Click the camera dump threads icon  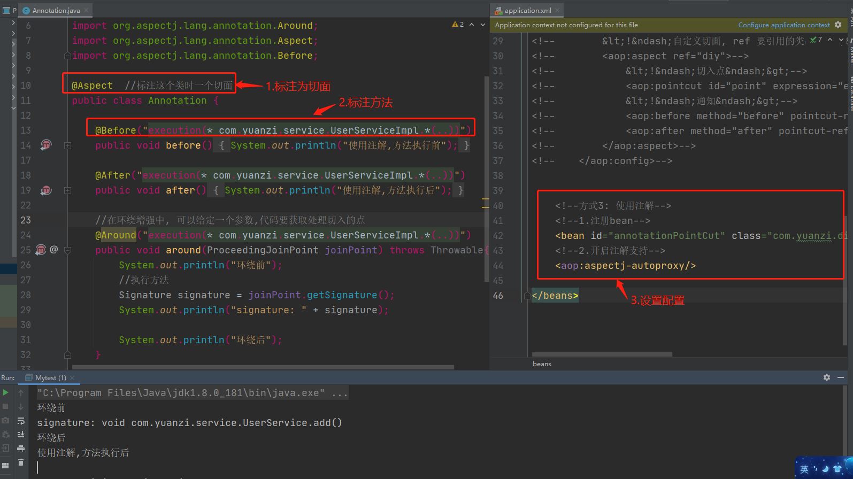[6, 420]
